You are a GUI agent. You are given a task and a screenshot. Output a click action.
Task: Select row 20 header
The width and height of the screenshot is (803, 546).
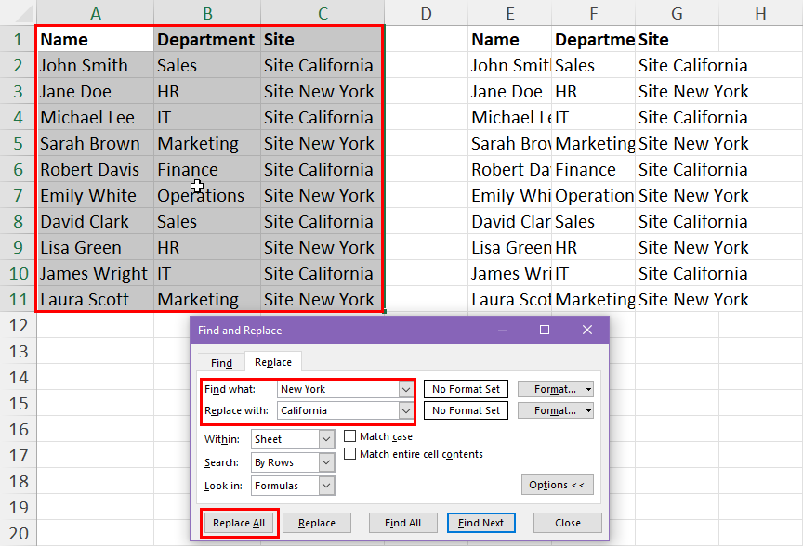(19, 533)
